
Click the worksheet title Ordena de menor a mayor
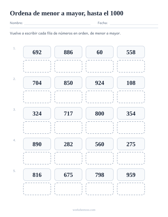point(67,13)
